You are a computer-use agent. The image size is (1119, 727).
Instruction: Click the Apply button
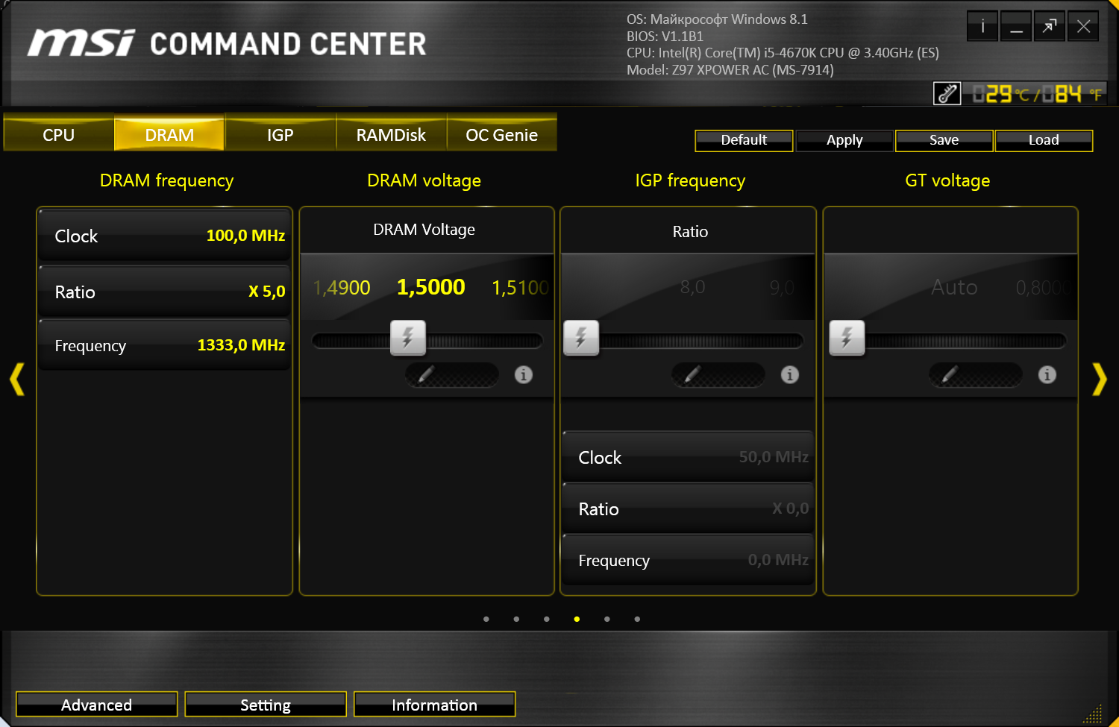[844, 140]
